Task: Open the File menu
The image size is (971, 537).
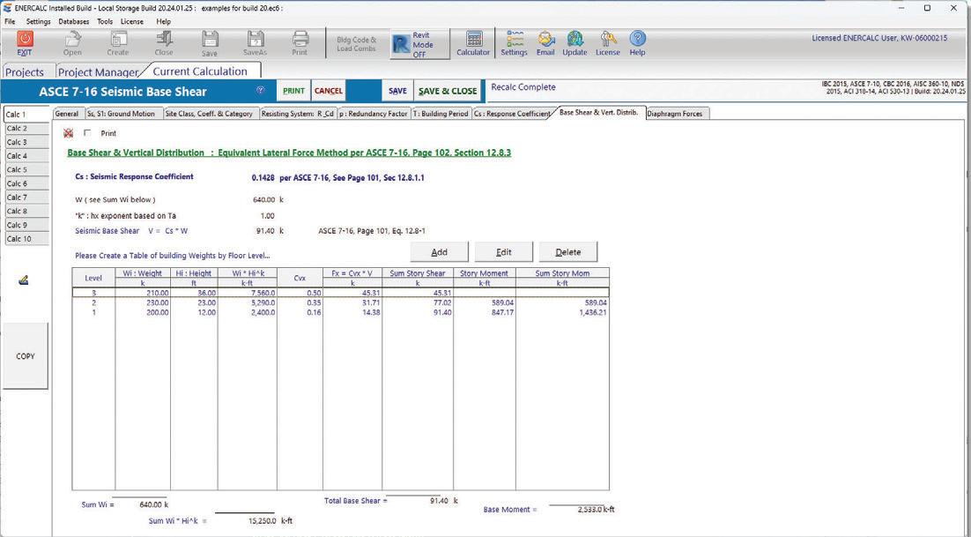Action: pos(10,21)
